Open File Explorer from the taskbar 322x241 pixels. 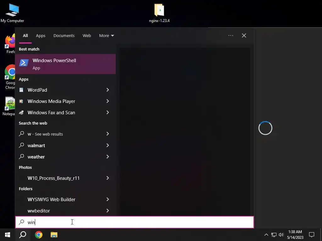coord(54,235)
